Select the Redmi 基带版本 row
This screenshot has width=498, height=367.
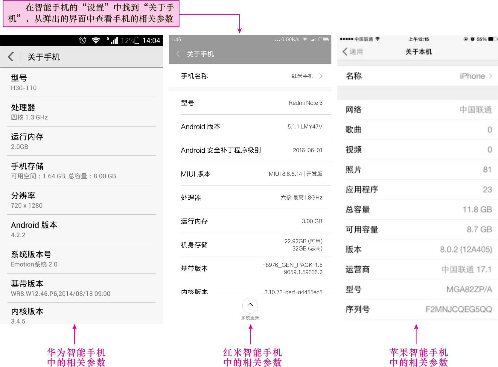tap(250, 268)
